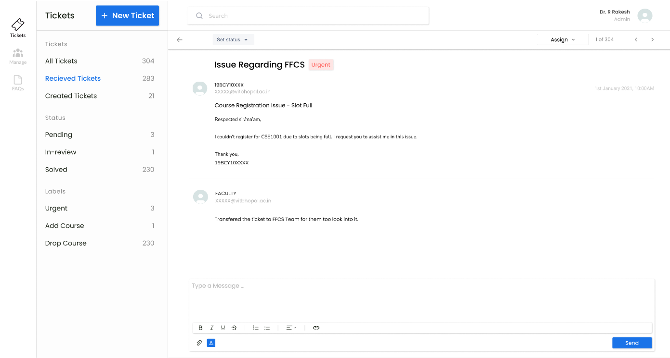The height and width of the screenshot is (358, 670).
Task: Click the 'Transfered the ticket to FFCS Team' message
Action: pyautogui.click(x=287, y=220)
